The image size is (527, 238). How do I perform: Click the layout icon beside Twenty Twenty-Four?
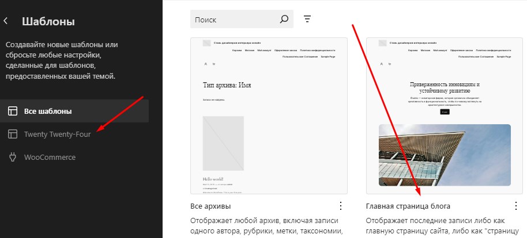(12, 134)
